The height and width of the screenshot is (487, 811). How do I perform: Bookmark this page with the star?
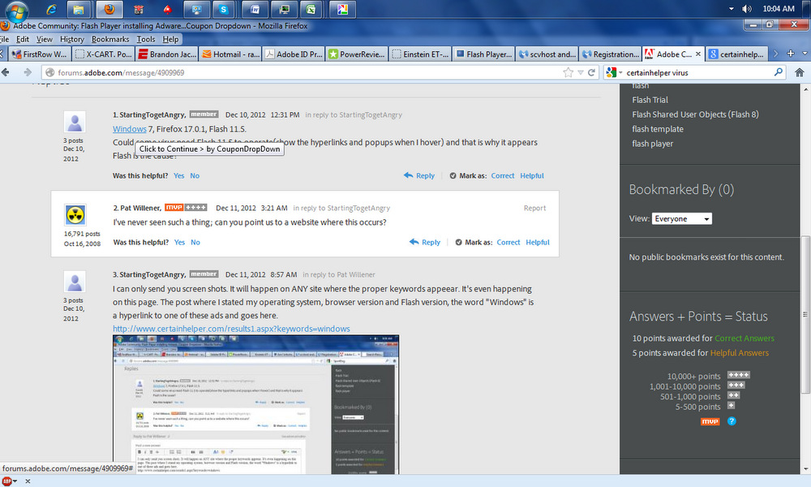point(568,72)
